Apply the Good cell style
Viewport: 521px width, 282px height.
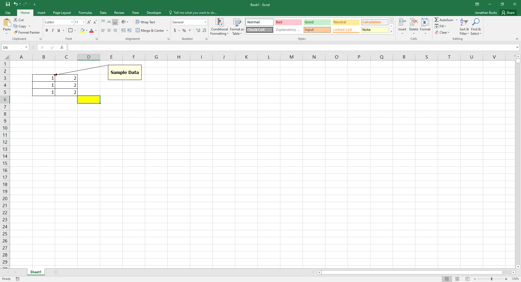(x=317, y=22)
